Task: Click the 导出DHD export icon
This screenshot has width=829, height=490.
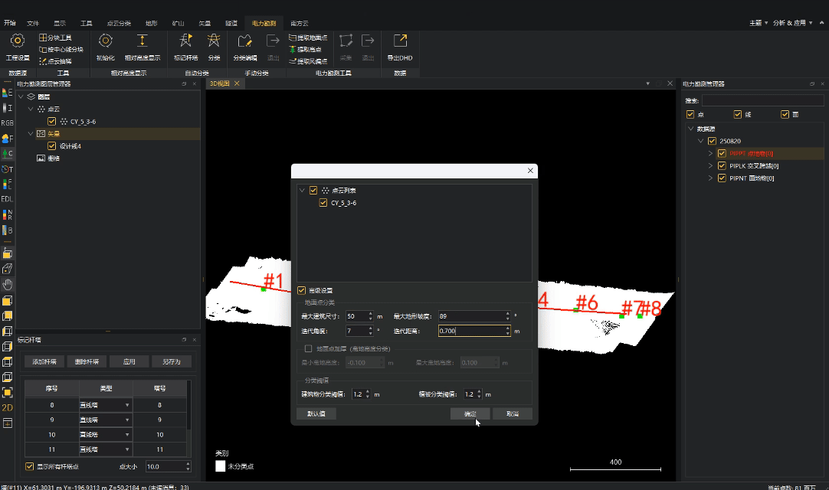Action: (x=399, y=41)
